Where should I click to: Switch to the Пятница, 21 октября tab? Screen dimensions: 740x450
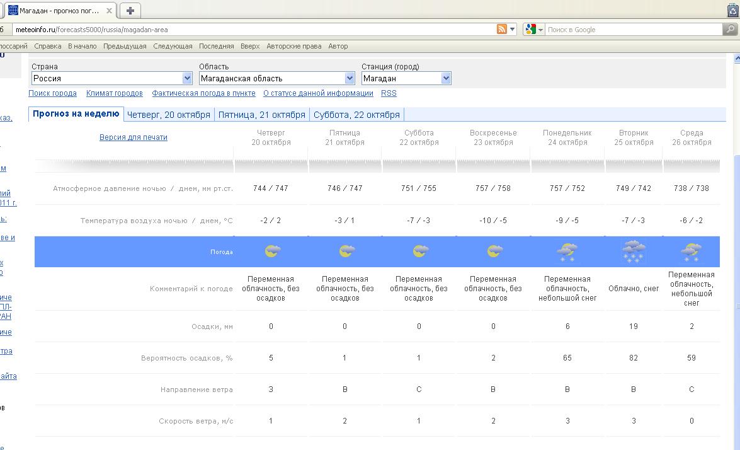coord(261,115)
